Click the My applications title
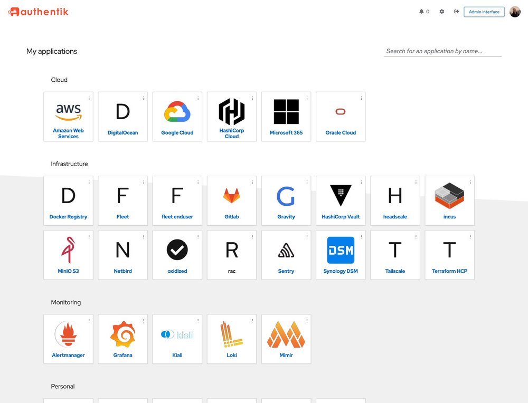Screen dimensions: 528x403 pos(52,51)
